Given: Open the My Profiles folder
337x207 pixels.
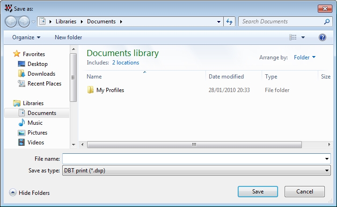Looking at the screenshot, I should [110, 90].
